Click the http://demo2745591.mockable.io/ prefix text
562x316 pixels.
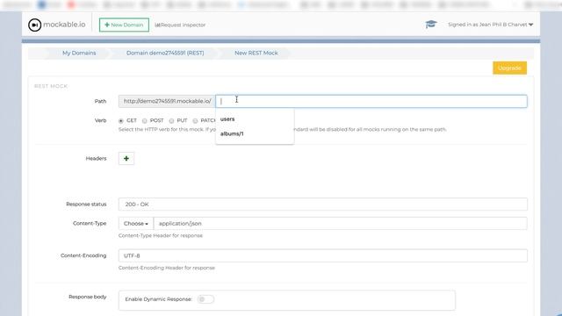(167, 102)
